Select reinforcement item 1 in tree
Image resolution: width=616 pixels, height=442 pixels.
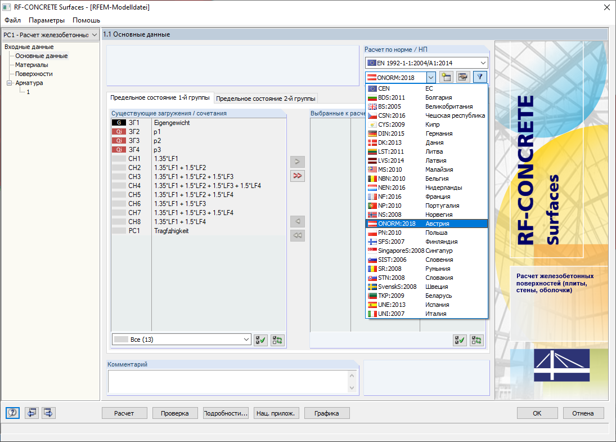(x=28, y=92)
